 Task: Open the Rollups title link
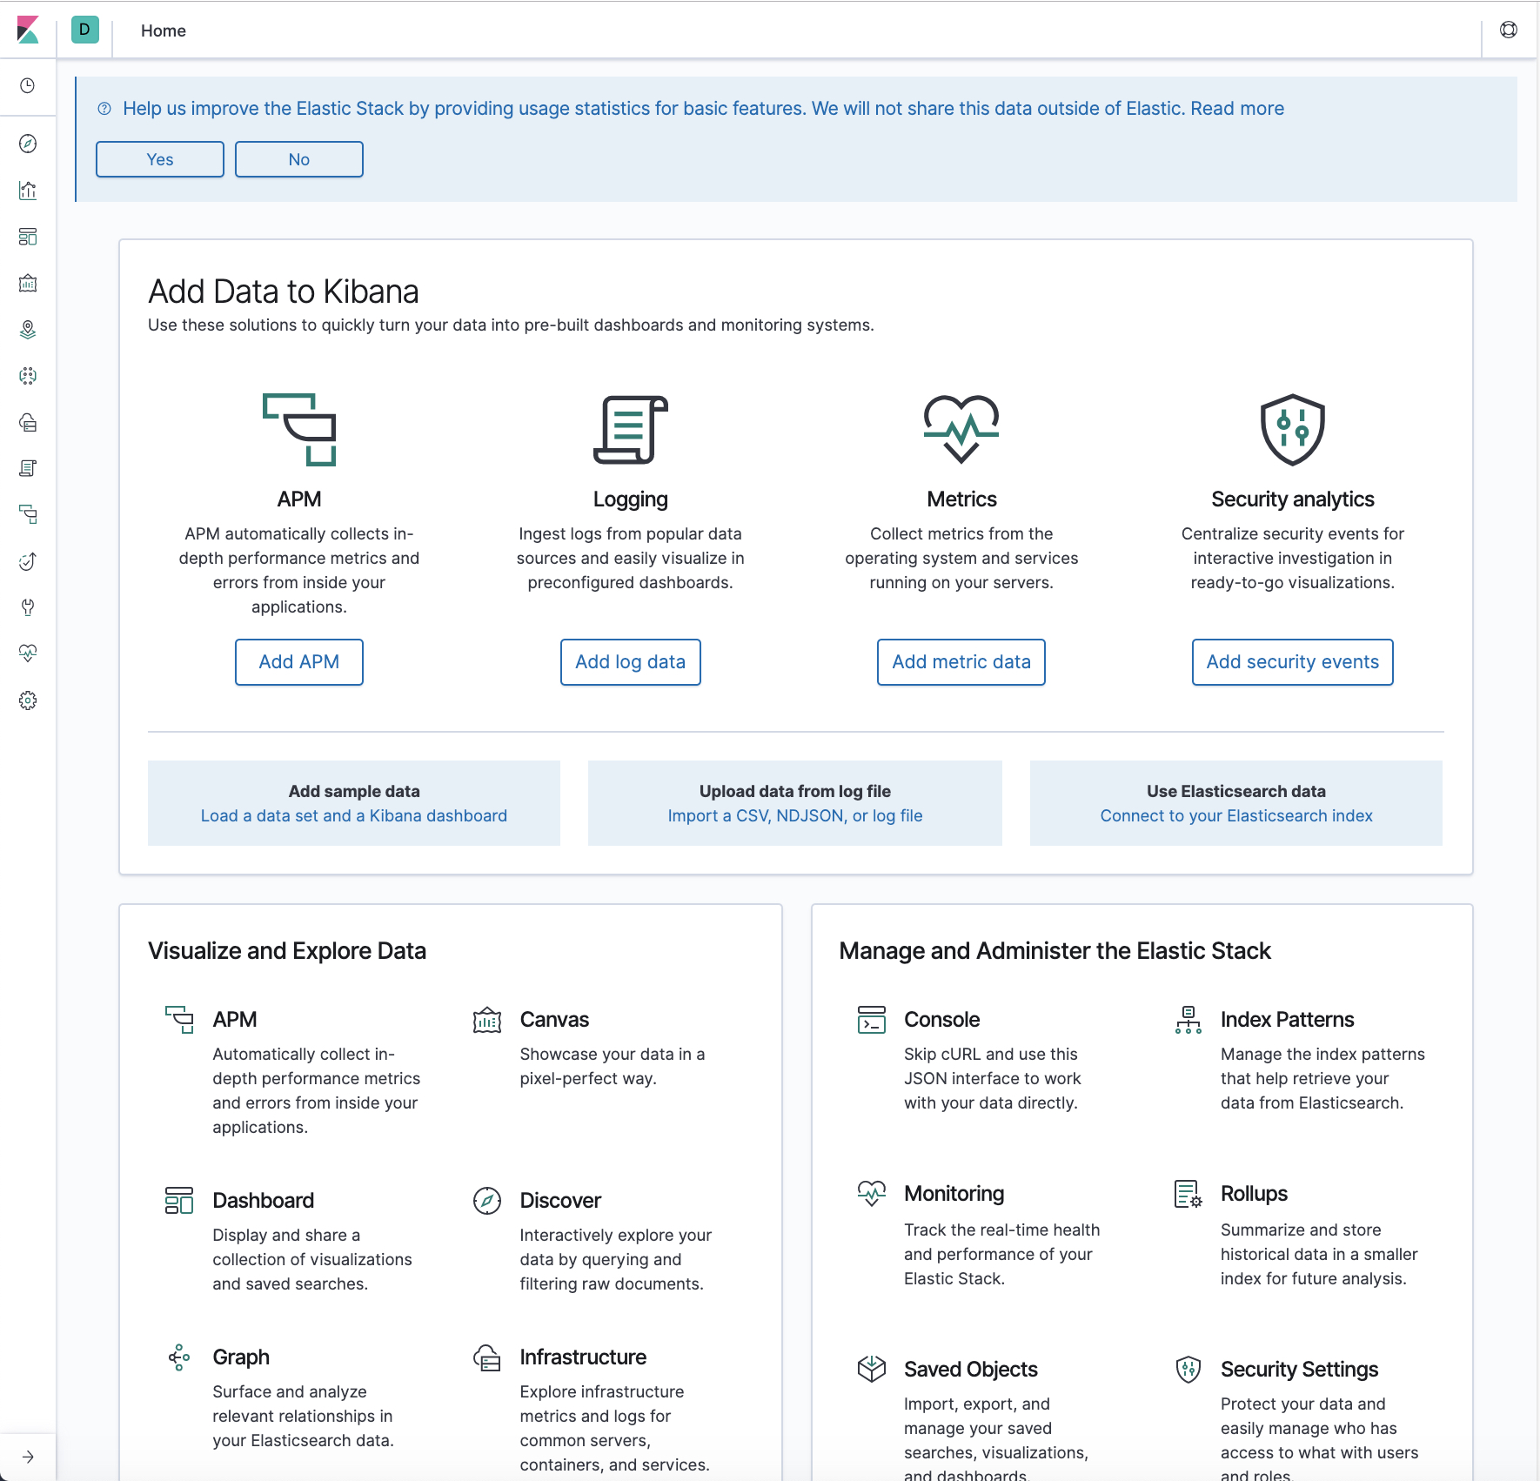(1254, 1194)
